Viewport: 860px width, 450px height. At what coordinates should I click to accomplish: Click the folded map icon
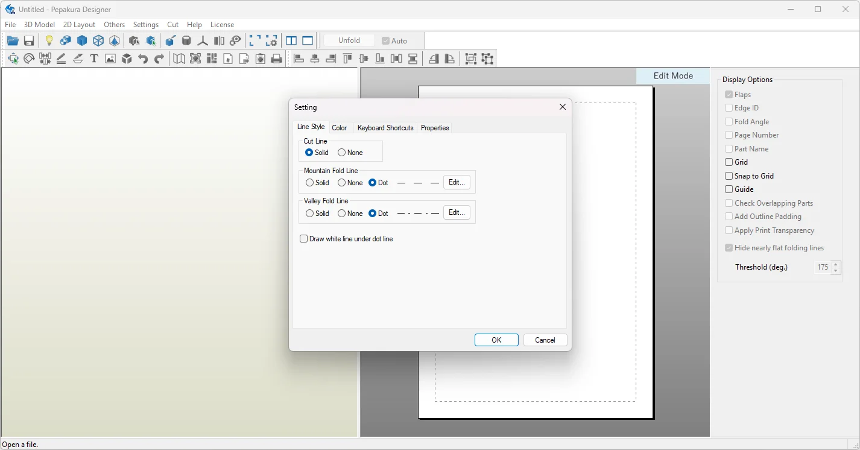point(179,59)
